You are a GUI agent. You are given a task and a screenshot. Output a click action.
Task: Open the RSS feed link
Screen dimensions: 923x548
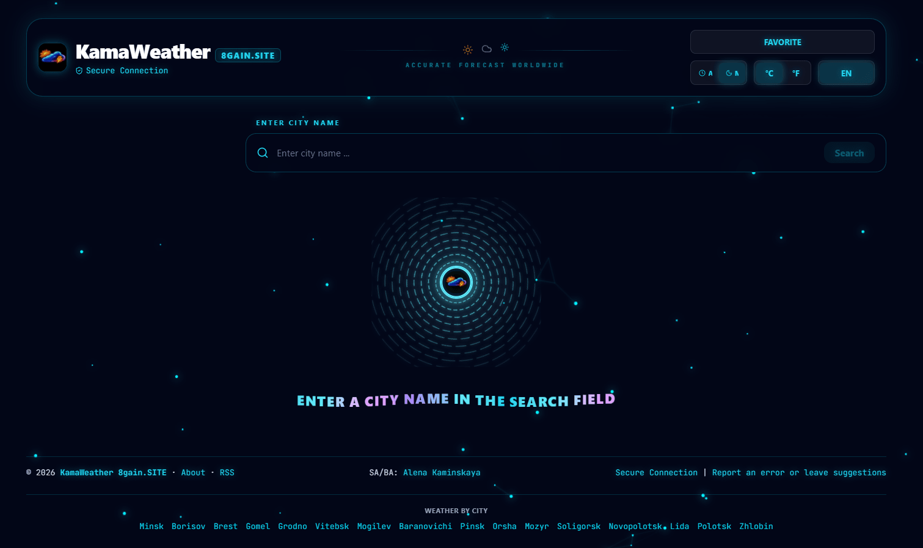(227, 473)
